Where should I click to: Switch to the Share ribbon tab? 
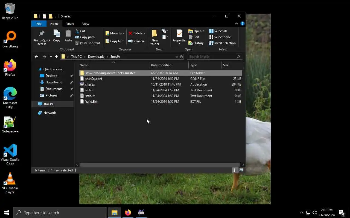pyautogui.click(x=70, y=24)
